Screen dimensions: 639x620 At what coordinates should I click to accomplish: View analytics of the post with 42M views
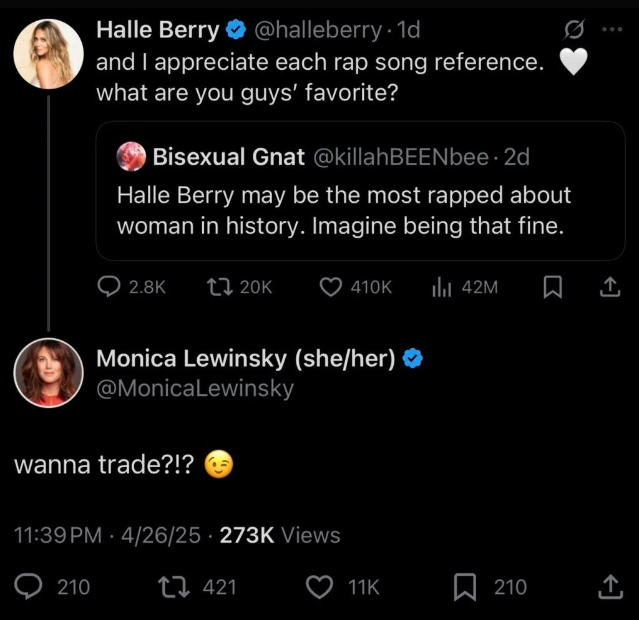tap(442, 287)
